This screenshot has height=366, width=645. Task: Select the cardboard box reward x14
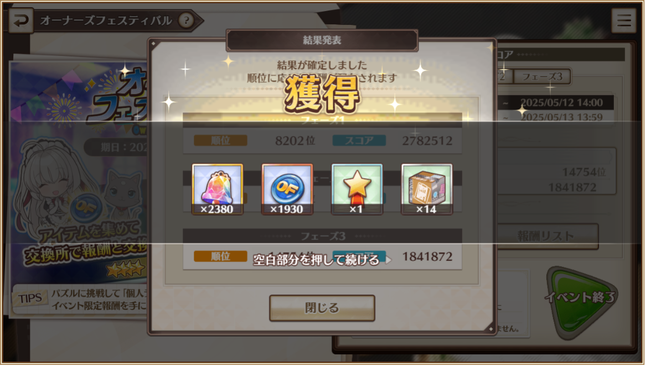tap(426, 189)
